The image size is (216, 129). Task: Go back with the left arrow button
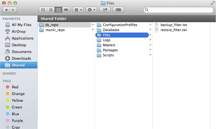pyautogui.click(x=6, y=10)
